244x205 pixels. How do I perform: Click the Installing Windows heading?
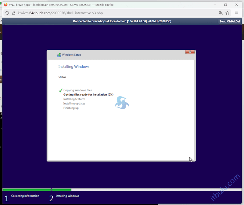[74, 66]
